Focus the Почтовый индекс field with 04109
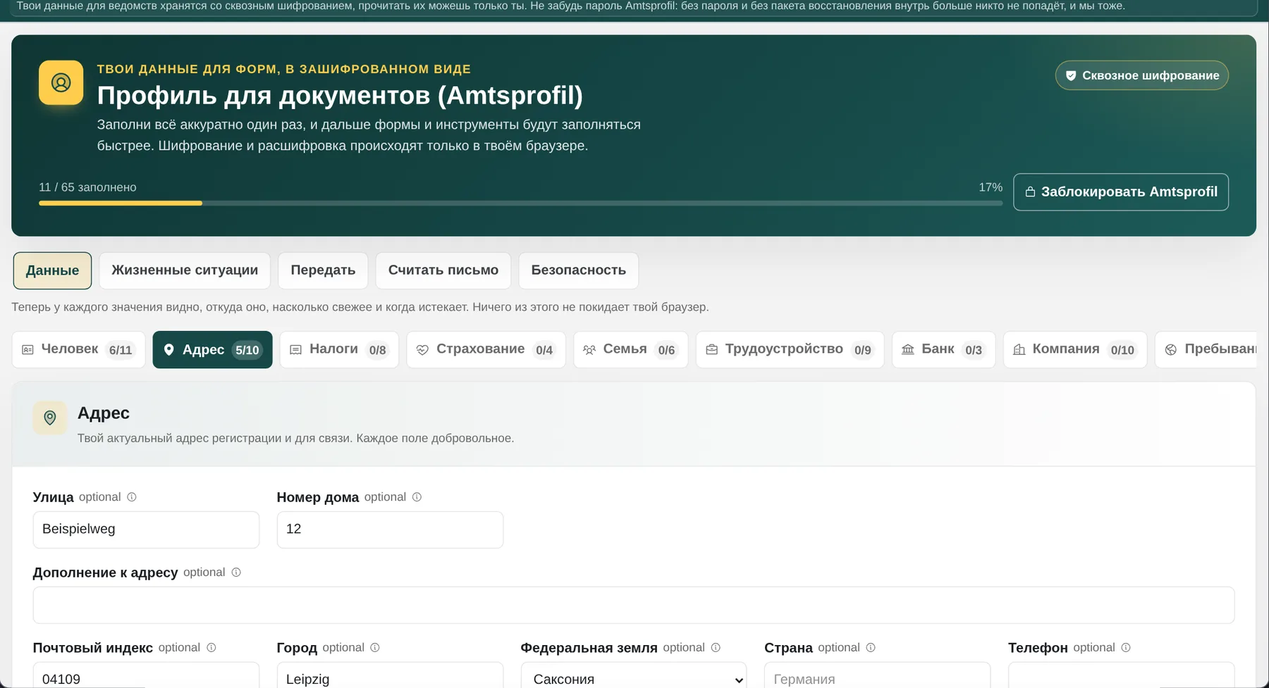Screen dimensions: 1269x688 pyautogui.click(x=146, y=675)
